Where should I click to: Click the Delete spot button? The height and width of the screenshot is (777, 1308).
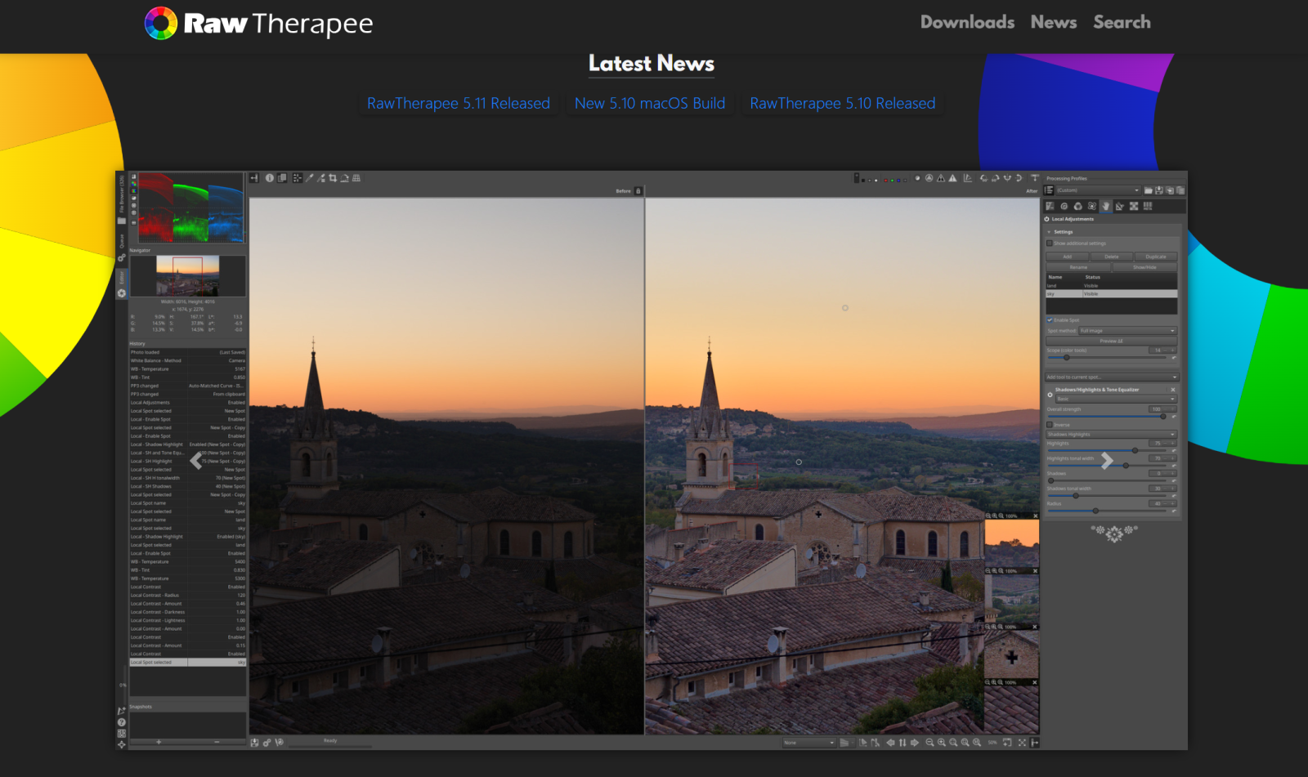pyautogui.click(x=1112, y=257)
